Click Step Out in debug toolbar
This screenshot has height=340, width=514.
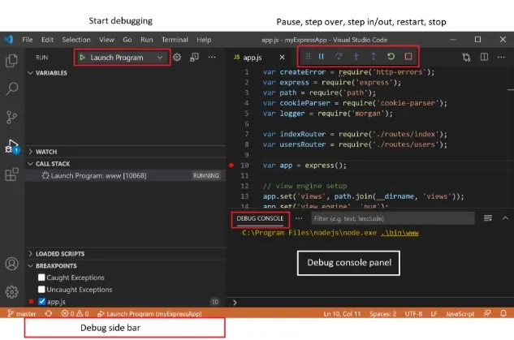(x=374, y=56)
